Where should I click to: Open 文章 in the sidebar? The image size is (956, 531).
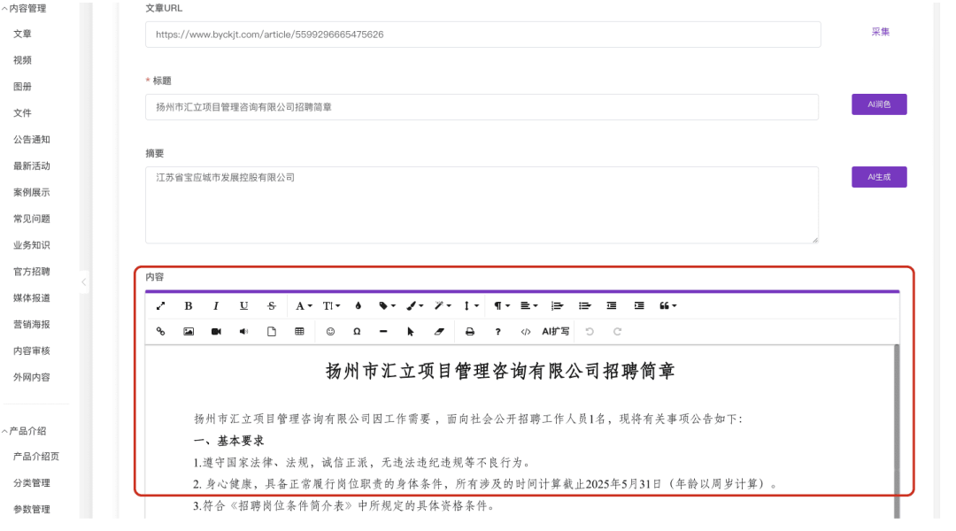[22, 35]
